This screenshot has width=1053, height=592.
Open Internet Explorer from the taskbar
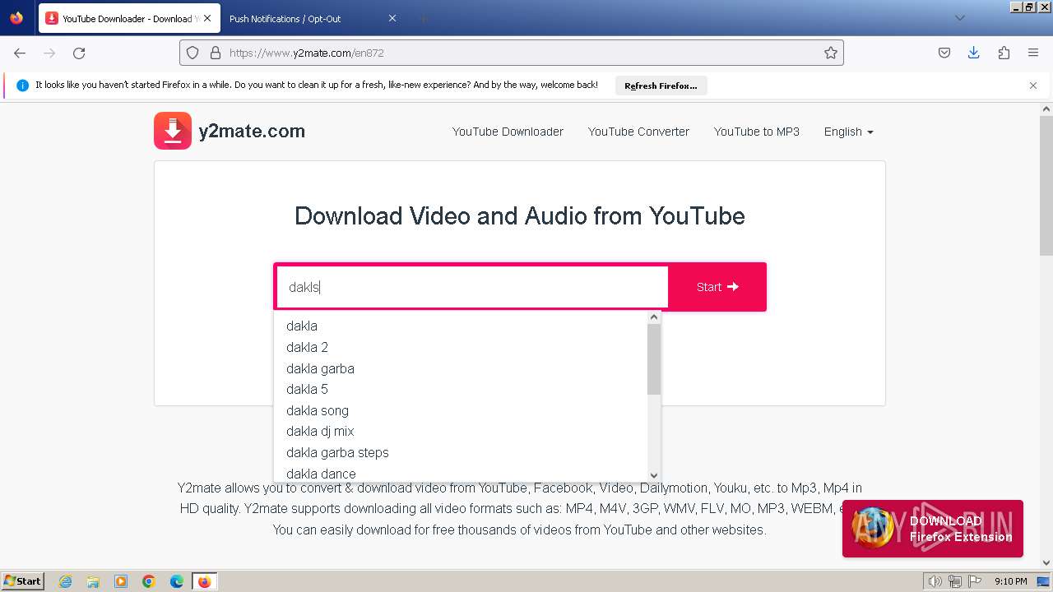(x=65, y=581)
